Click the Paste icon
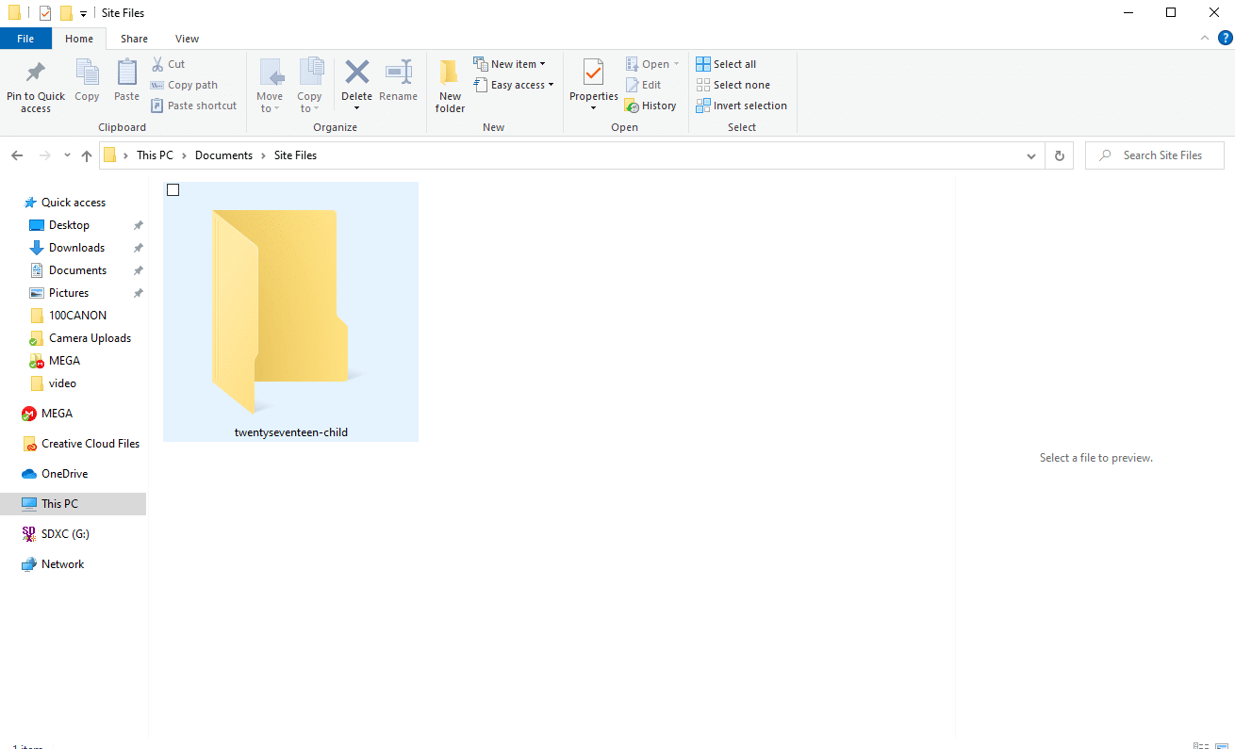 pyautogui.click(x=126, y=84)
